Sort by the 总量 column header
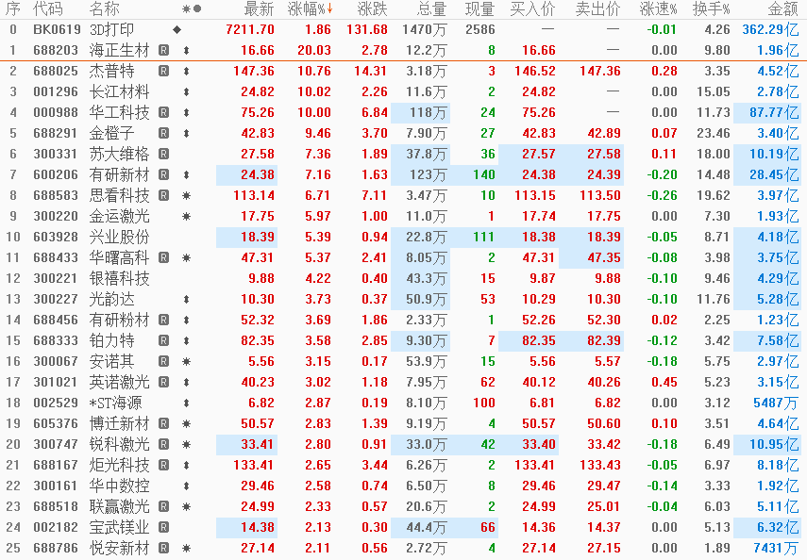This screenshot has height=560, width=807. click(x=431, y=8)
